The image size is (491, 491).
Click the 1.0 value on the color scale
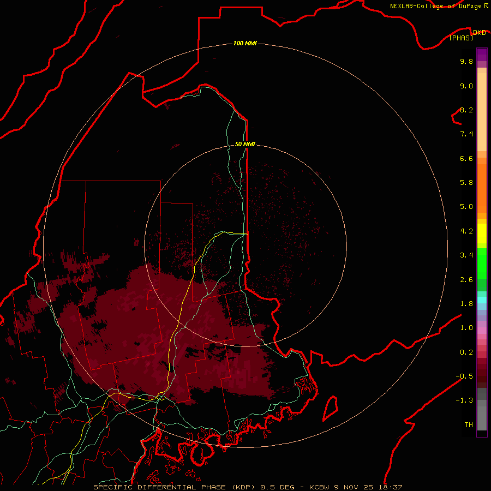(x=466, y=328)
